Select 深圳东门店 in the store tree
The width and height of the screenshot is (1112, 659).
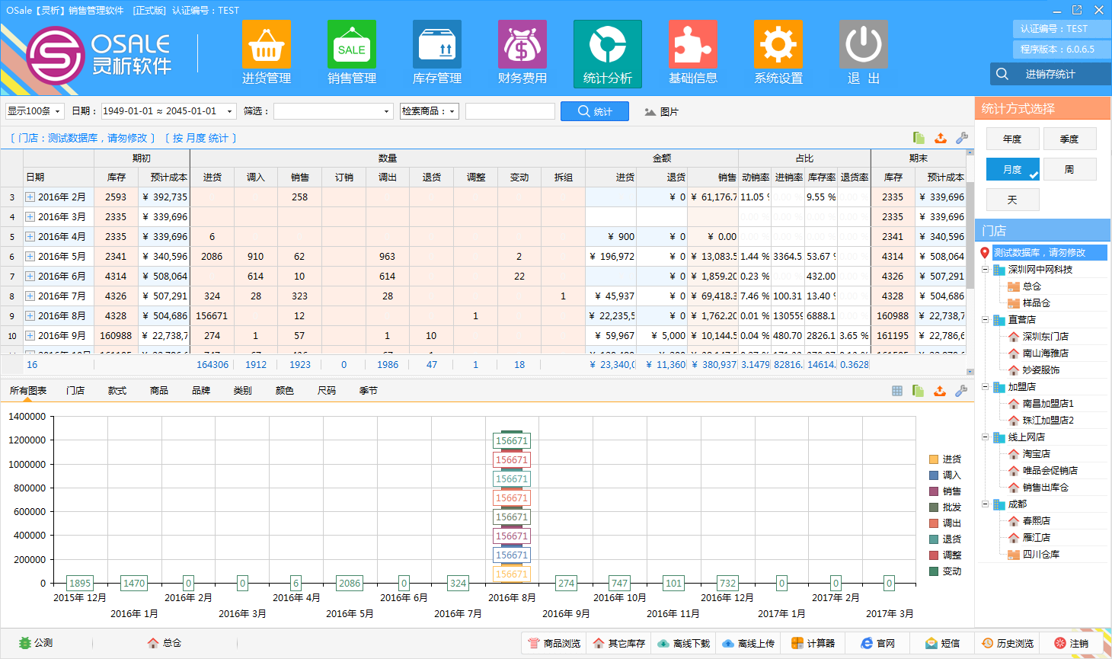pos(1045,337)
